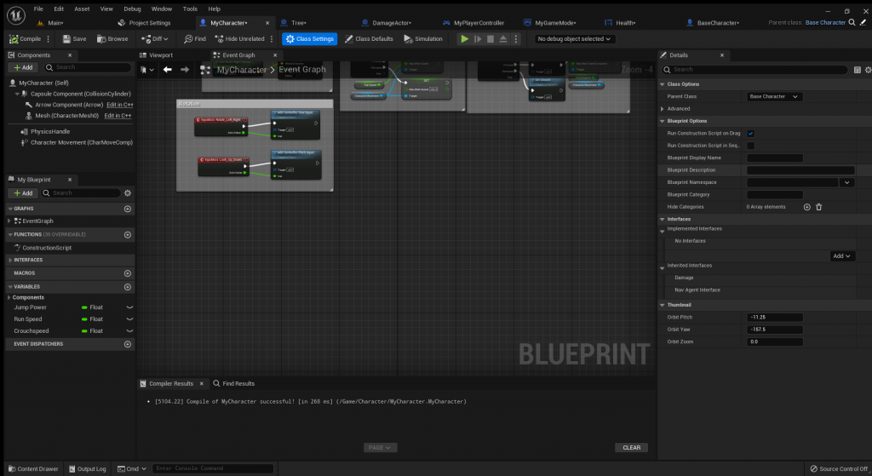Viewport: 872px width, 476px height.
Task: Toggle Run Speed variable visibility
Action: click(129, 319)
